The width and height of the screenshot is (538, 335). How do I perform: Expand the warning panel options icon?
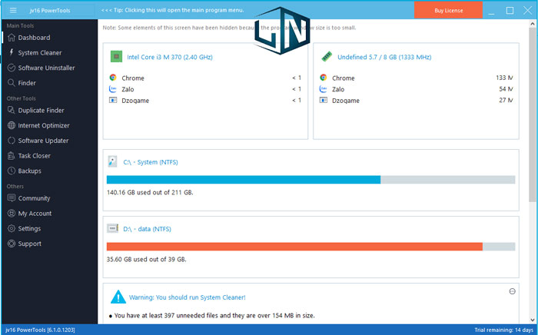coord(512,291)
